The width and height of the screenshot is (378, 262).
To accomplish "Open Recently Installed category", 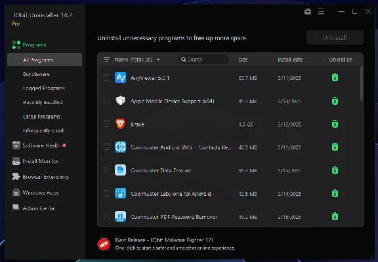I will [43, 102].
